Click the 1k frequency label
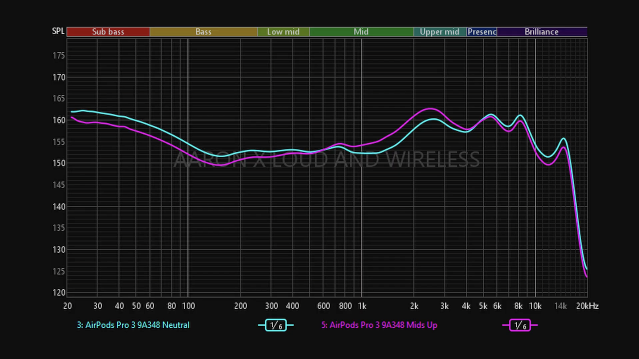Screen dimensions: 639x359 tap(362, 306)
